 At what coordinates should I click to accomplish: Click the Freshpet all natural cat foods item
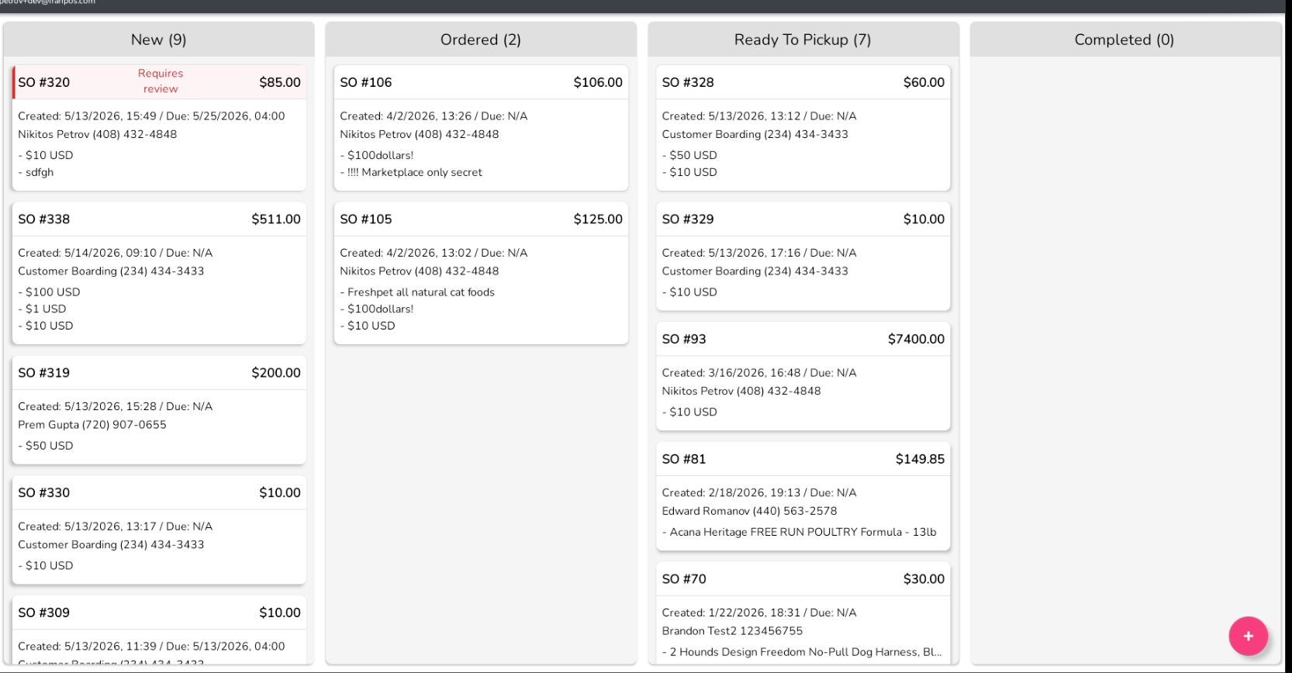pyautogui.click(x=420, y=292)
